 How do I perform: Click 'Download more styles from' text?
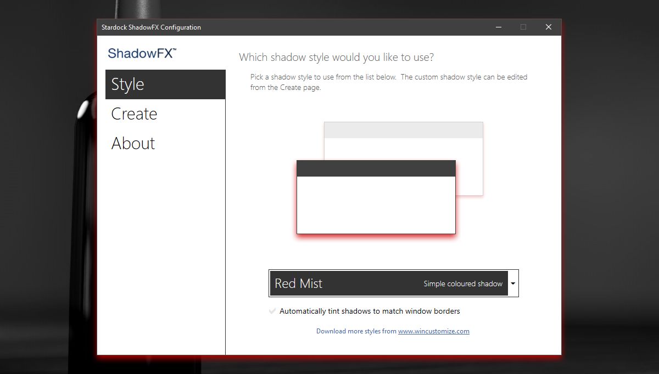point(356,331)
